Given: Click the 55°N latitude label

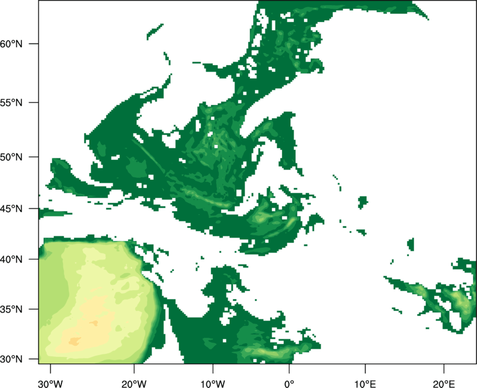Looking at the screenshot, I should click(x=11, y=103).
